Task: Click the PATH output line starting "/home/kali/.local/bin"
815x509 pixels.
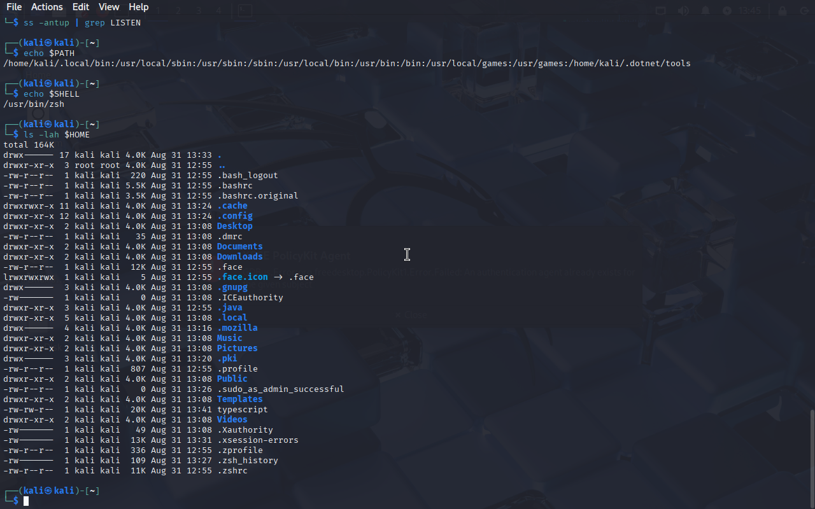Action: pyautogui.click(x=347, y=64)
